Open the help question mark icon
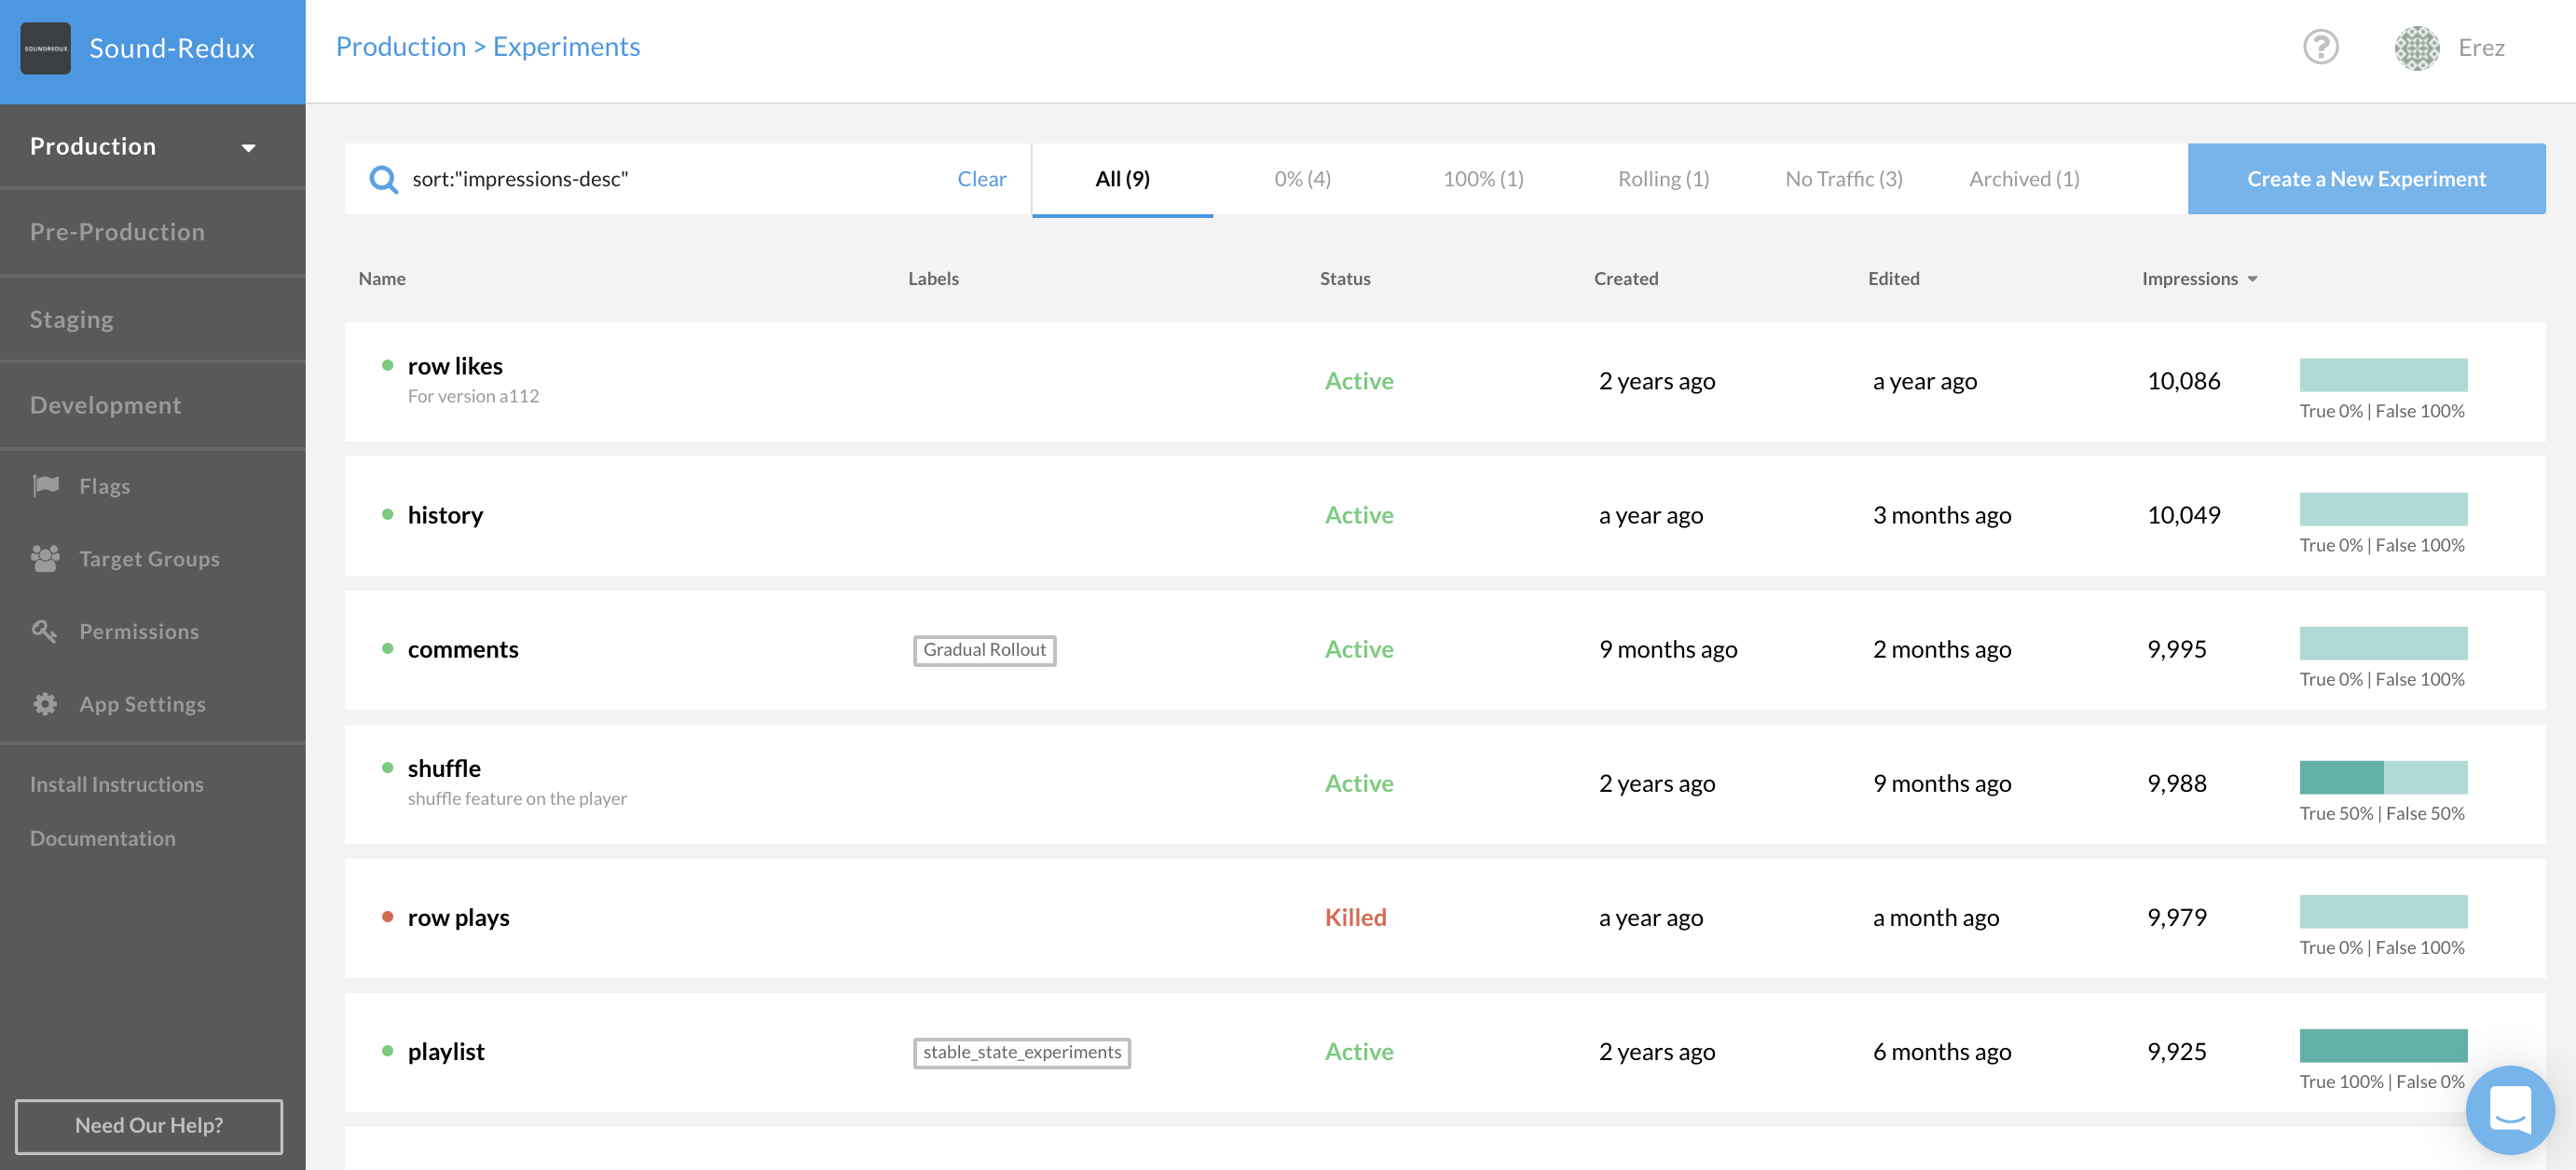This screenshot has width=2576, height=1170. tap(2320, 47)
